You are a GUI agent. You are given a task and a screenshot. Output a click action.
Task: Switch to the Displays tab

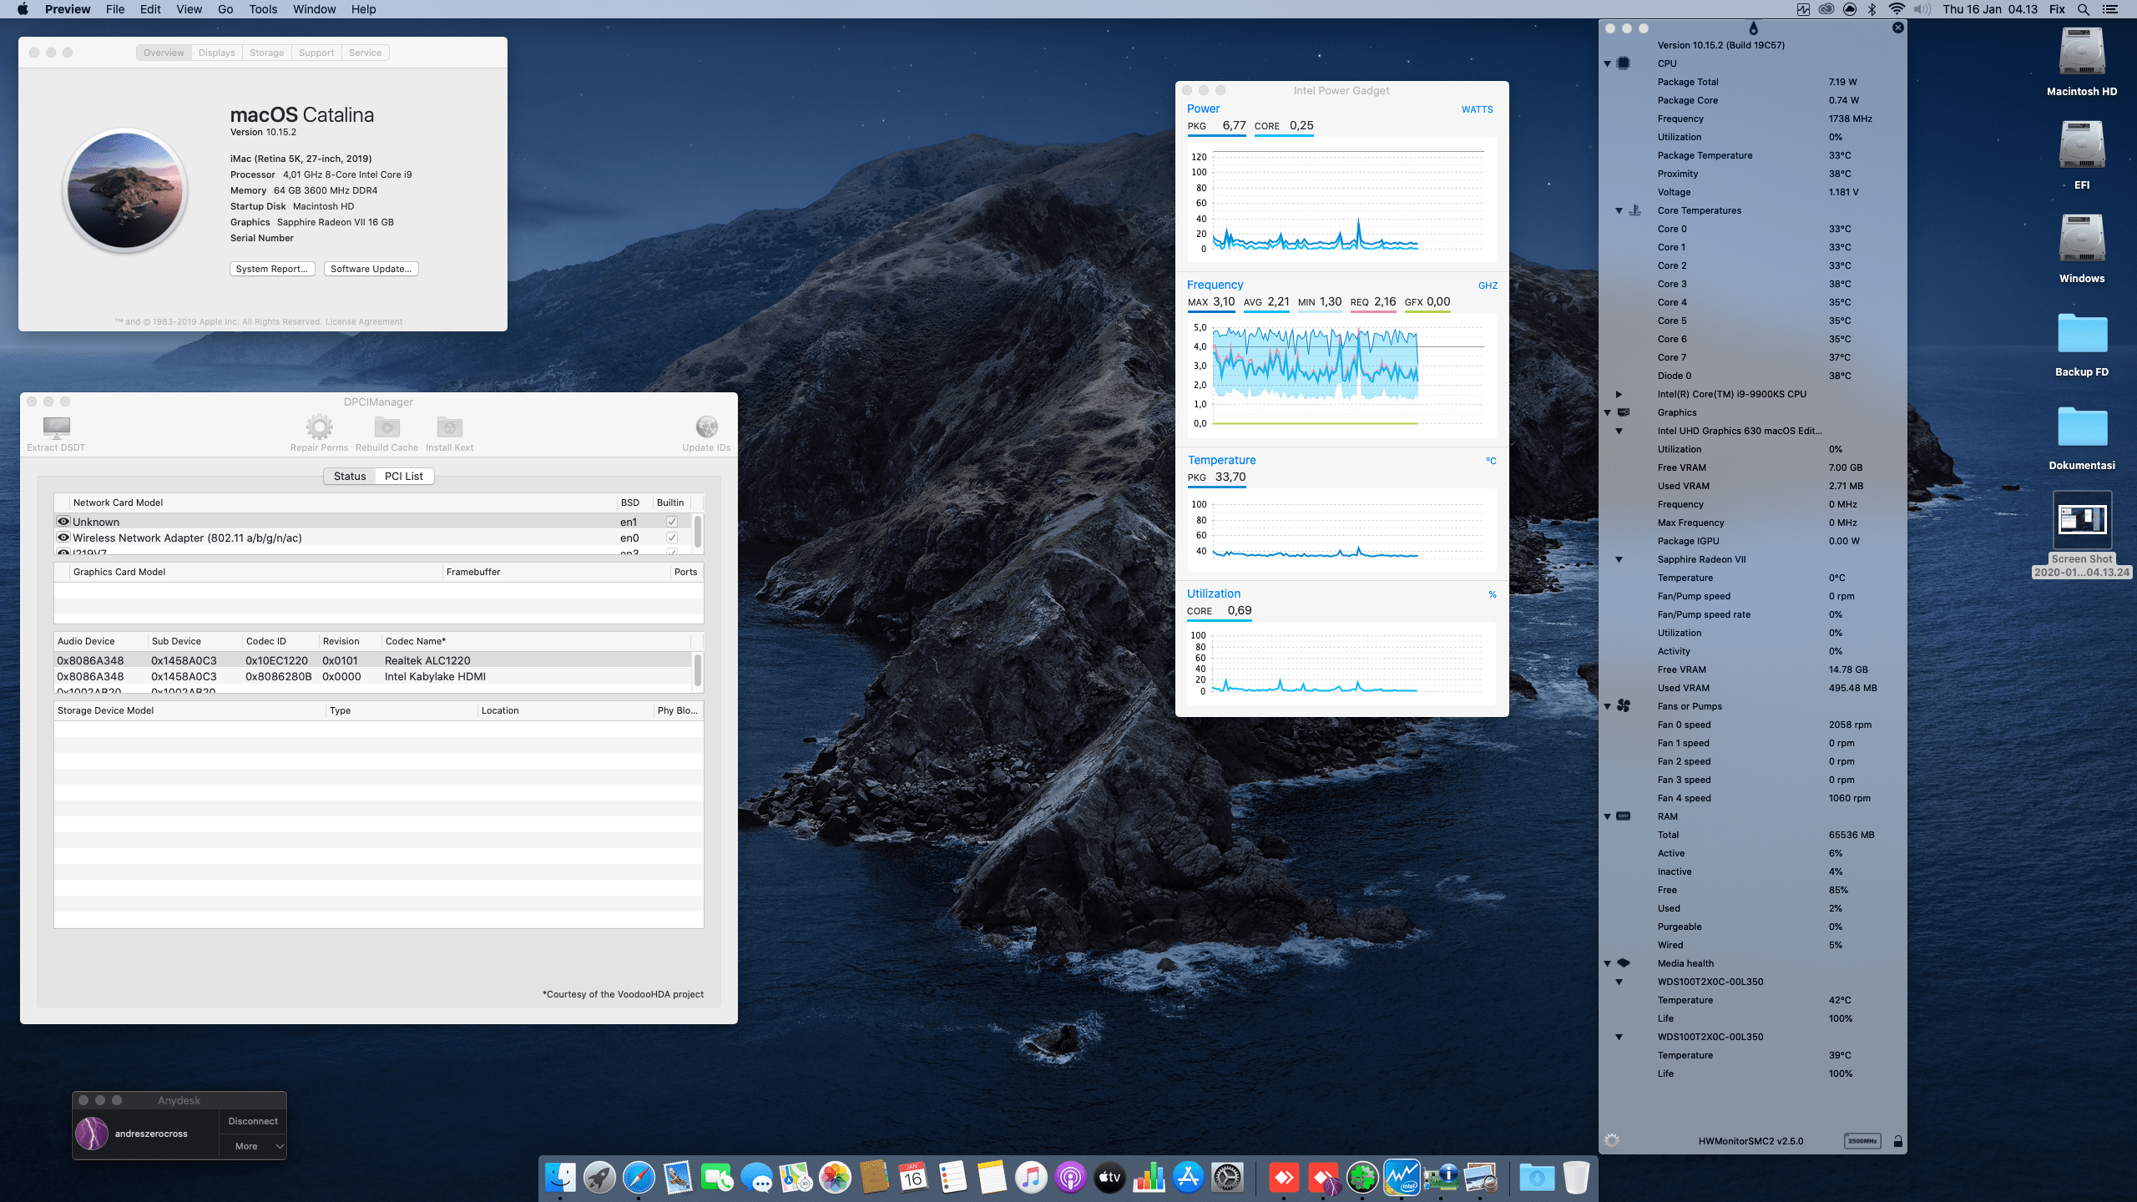tap(216, 53)
